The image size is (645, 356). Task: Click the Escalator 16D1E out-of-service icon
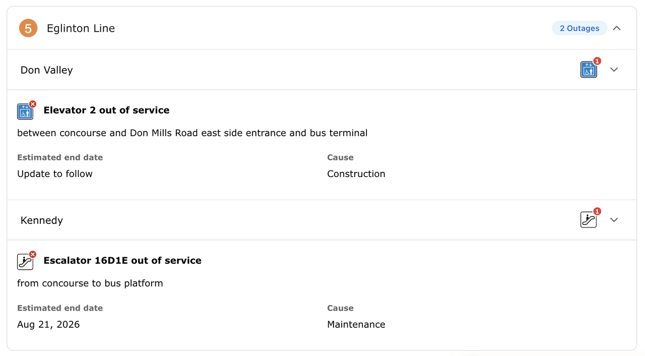(x=25, y=262)
